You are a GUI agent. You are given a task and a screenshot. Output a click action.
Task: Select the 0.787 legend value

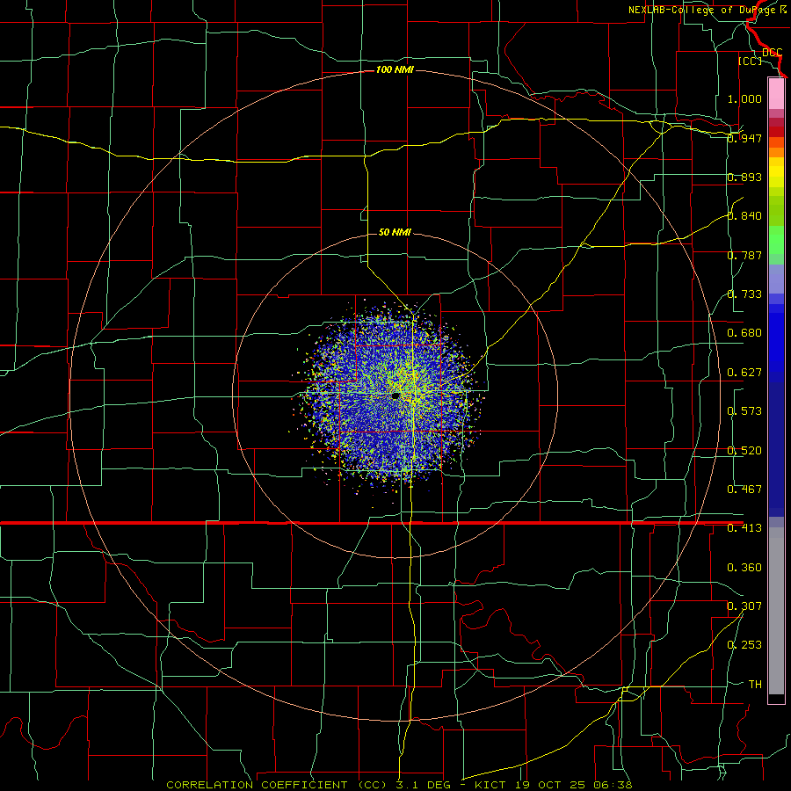pos(744,255)
